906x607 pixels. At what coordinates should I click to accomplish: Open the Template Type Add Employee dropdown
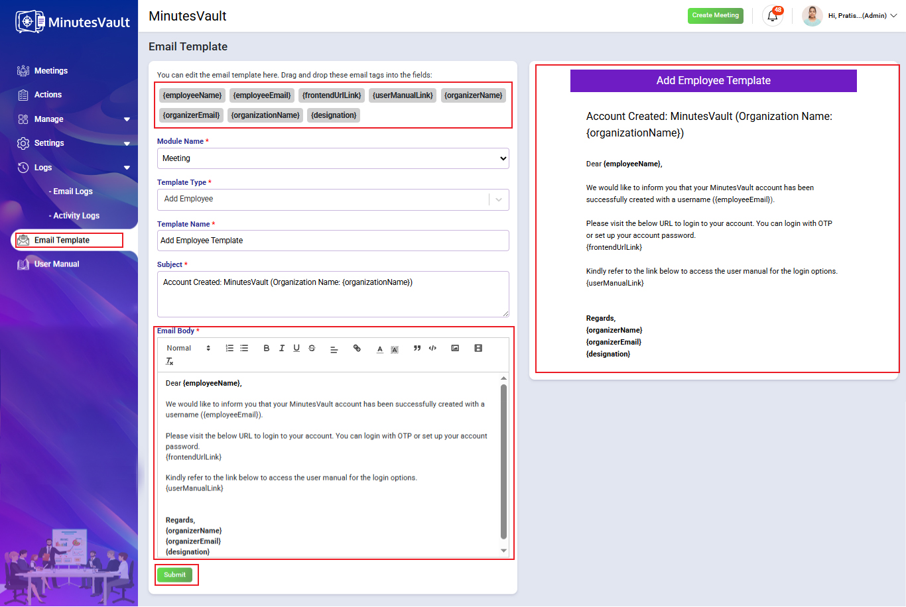(x=333, y=199)
